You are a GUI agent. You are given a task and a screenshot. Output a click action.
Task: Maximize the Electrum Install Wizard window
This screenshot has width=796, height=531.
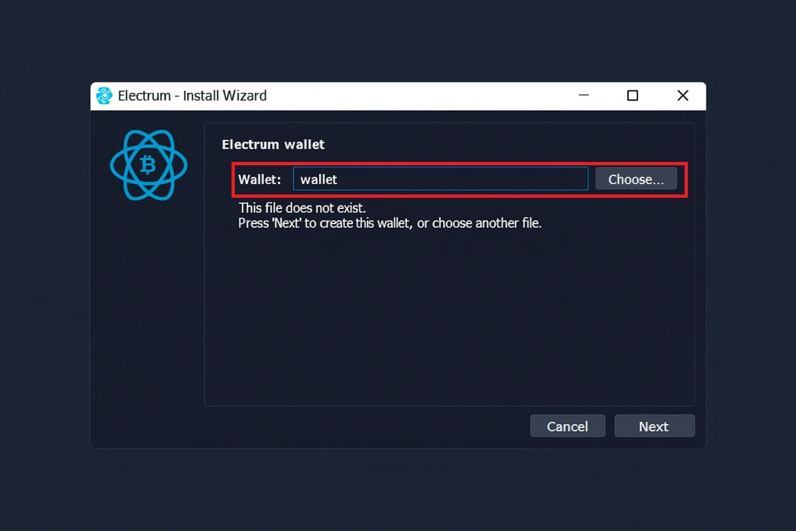coord(633,96)
